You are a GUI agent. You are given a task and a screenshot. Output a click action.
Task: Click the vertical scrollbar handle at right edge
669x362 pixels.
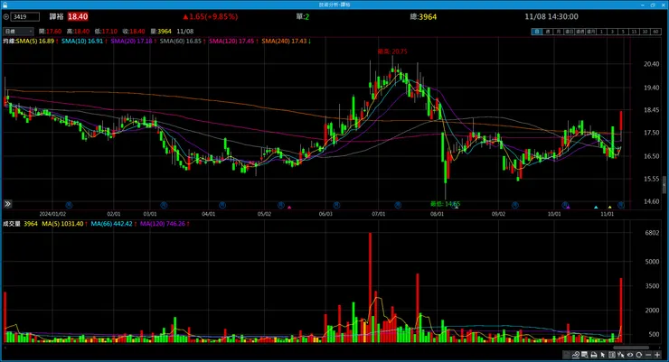pyautogui.click(x=664, y=186)
